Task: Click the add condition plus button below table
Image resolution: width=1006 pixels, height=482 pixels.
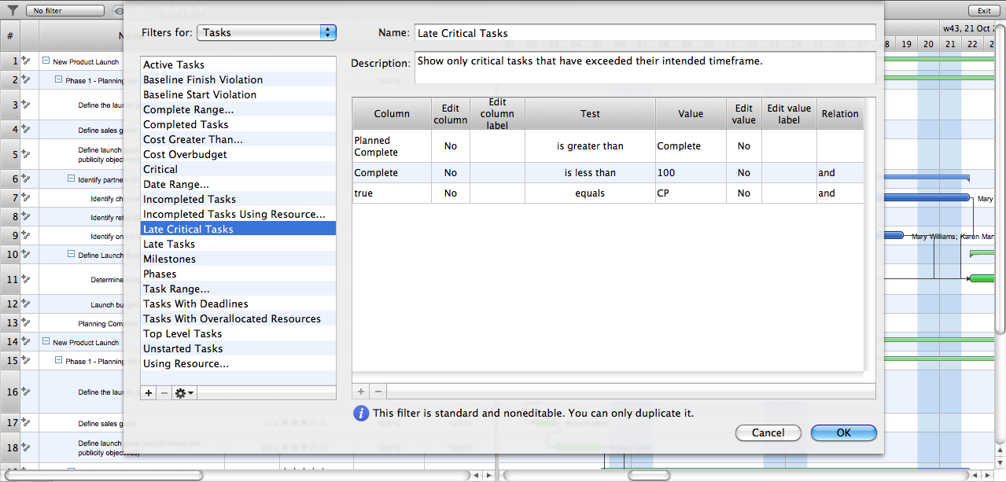Action: (x=361, y=391)
